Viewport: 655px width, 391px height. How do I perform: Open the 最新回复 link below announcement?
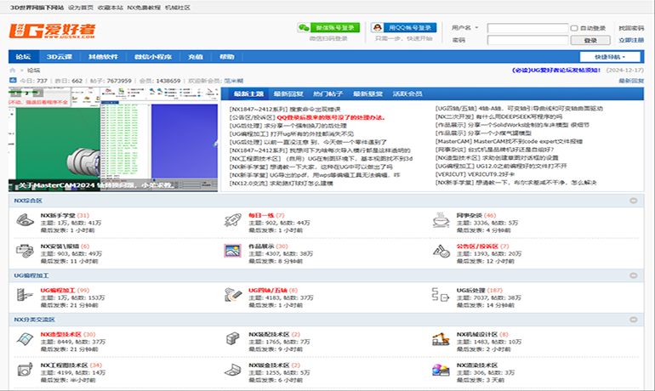[631, 81]
